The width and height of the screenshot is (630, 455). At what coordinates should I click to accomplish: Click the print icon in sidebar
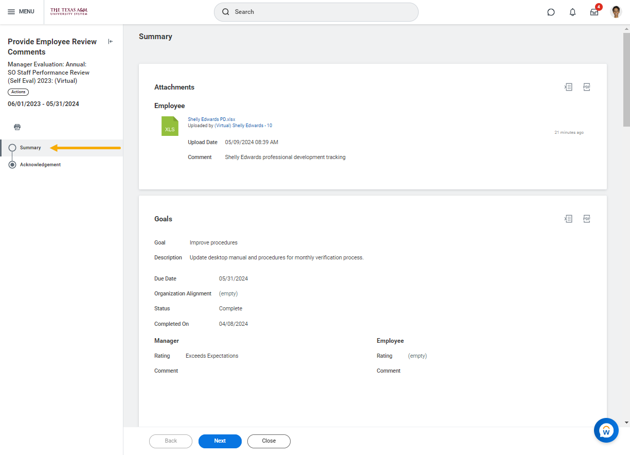[x=17, y=127]
